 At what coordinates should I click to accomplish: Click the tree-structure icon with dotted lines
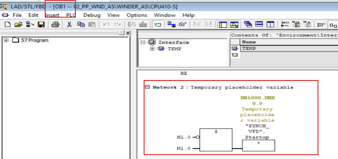point(307,25)
